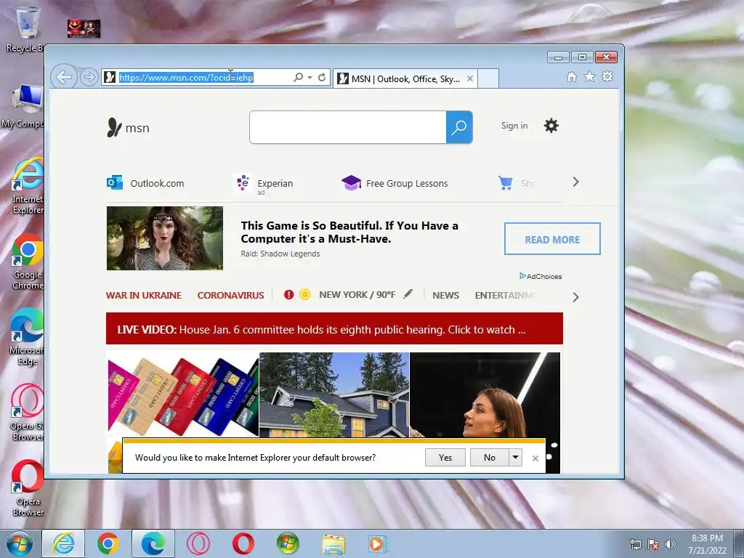
Task: Open Free Group Lessons shortcut
Action: (x=395, y=183)
